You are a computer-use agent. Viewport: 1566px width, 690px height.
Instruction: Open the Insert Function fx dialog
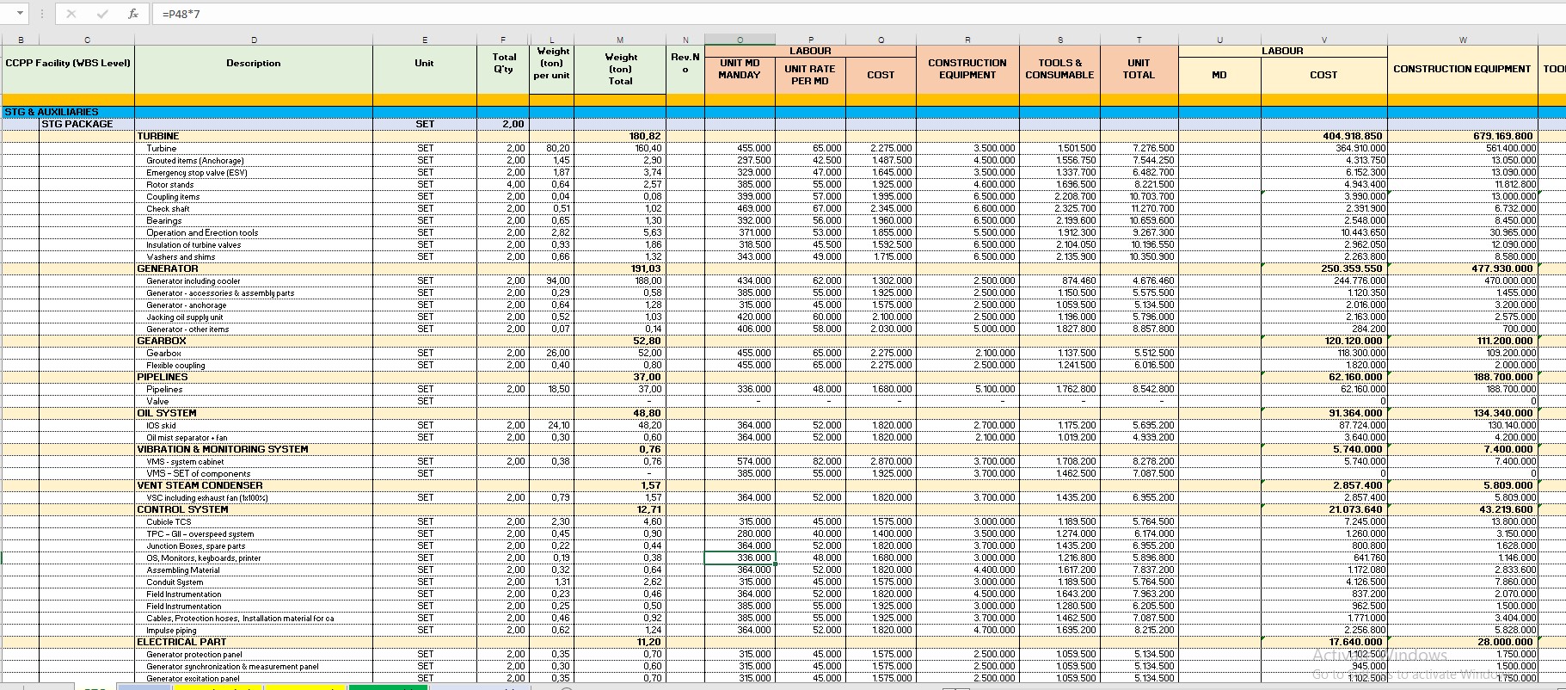pos(132,14)
